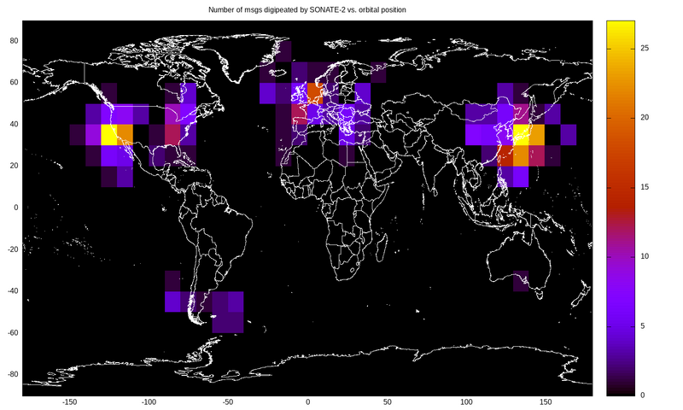Click the y-axis label -20
This screenshot has height=410, width=683.
pyautogui.click(x=11, y=249)
